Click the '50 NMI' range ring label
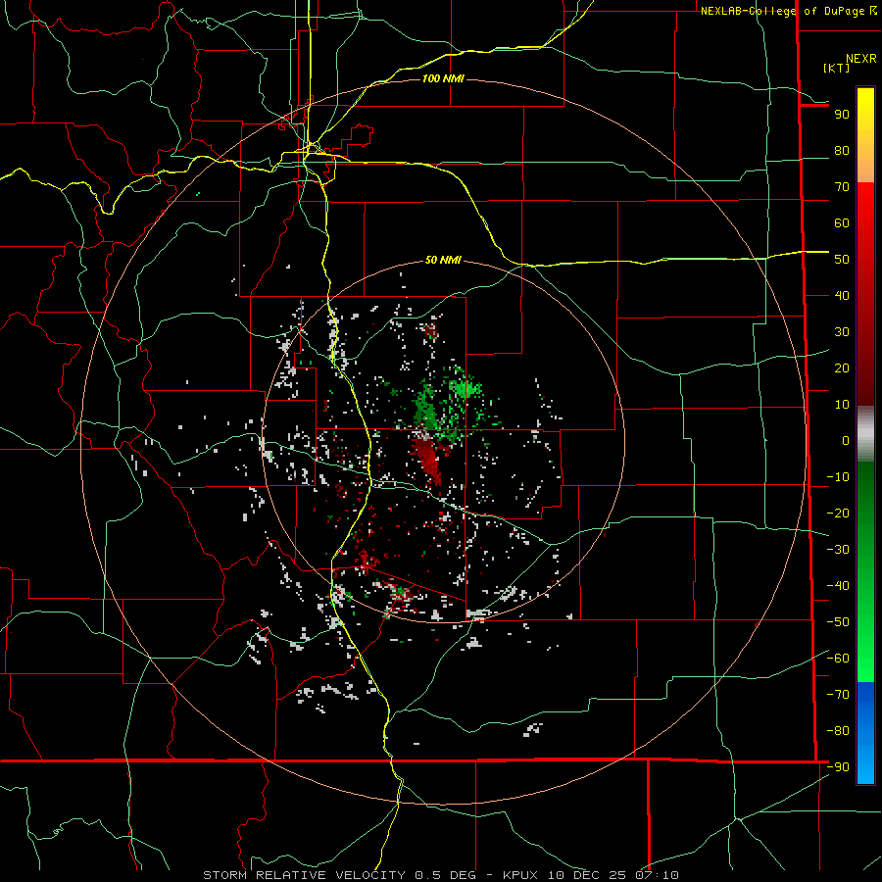The height and width of the screenshot is (882, 882). click(x=443, y=260)
